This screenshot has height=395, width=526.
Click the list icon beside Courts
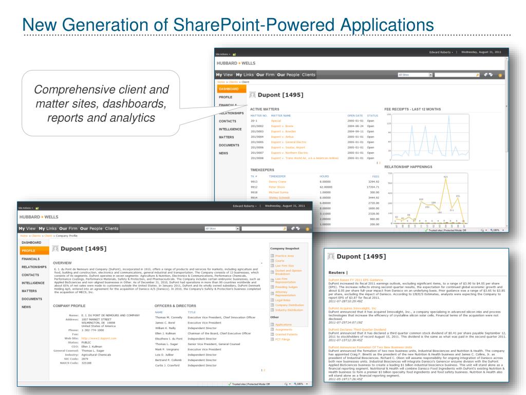272,261
